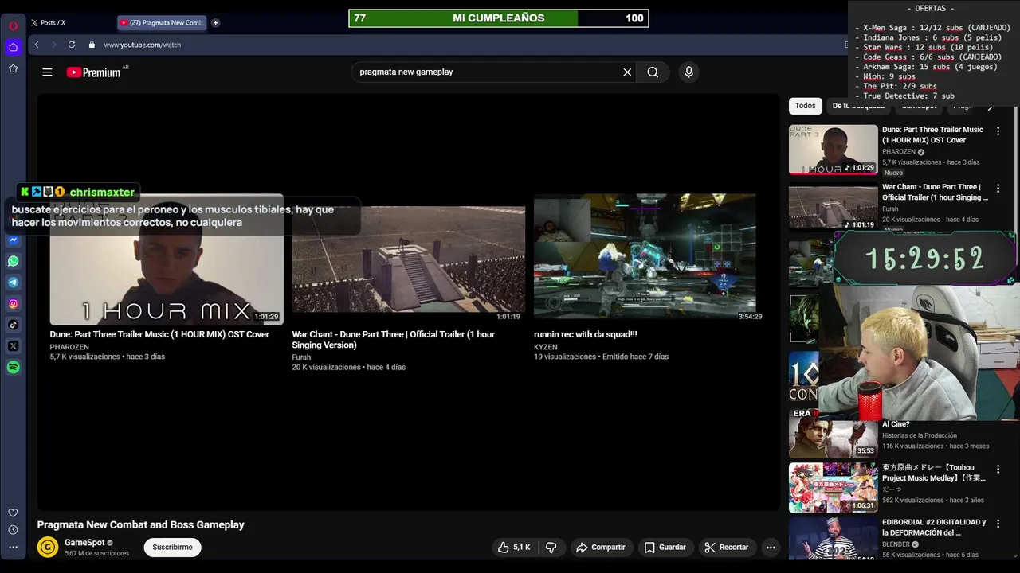This screenshot has width=1020, height=573.
Task: Open more actions menu beside Recortar
Action: [770, 548]
